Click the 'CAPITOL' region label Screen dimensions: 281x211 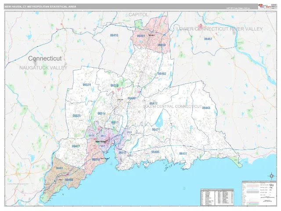point(139,15)
